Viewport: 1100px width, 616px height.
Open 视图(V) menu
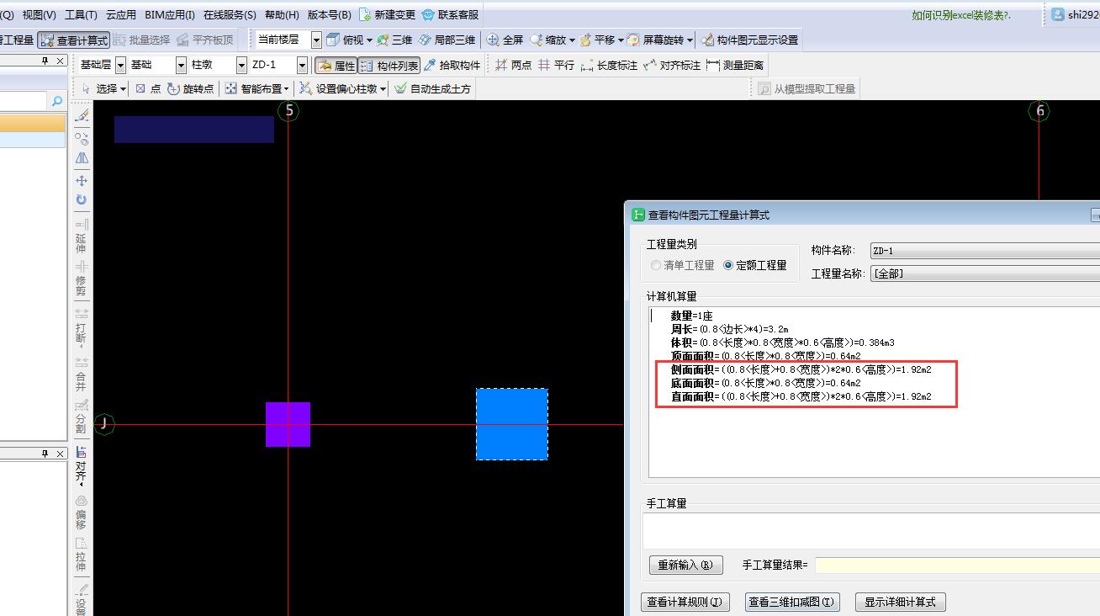(x=40, y=15)
